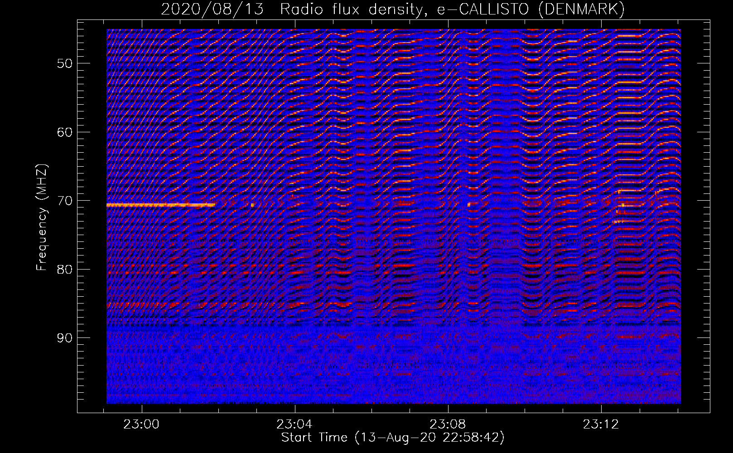Viewport: 733px width, 453px height.
Task: Click the plot title '2020/08/13 Radio flux density, e-CALLISTO (DENMARK)'
Action: coord(393,9)
